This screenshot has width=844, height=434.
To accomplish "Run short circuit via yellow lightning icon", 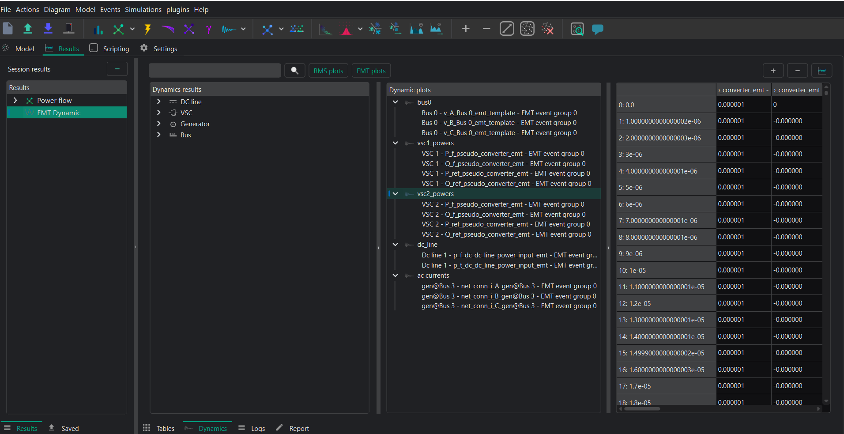I will 148,29.
